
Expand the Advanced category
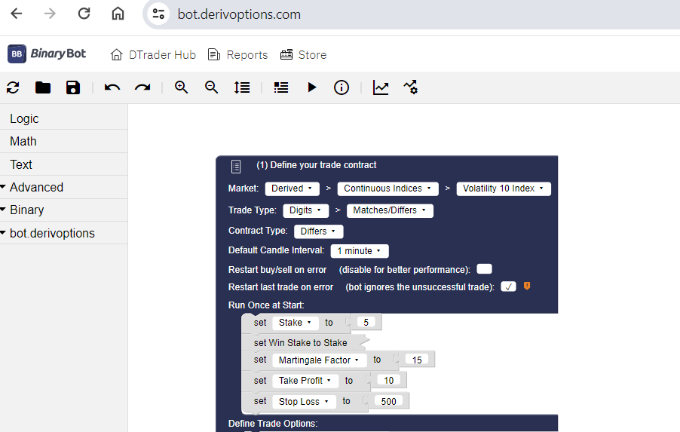(x=36, y=187)
